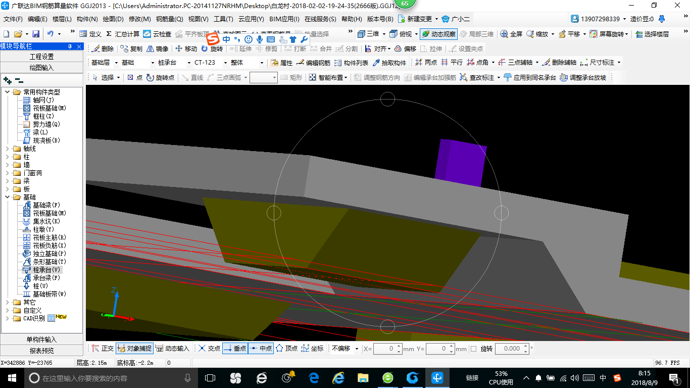
Task: Click 选择楼层 floor selection
Action: pyautogui.click(x=652, y=34)
